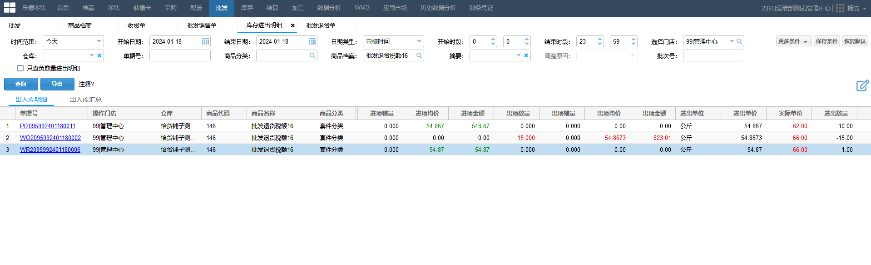Expand the 日期类型 dropdown
Screen dimensions: 871x265
point(419,41)
